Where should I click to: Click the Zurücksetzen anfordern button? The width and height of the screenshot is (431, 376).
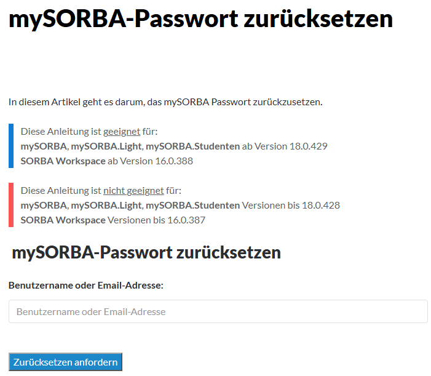point(65,362)
